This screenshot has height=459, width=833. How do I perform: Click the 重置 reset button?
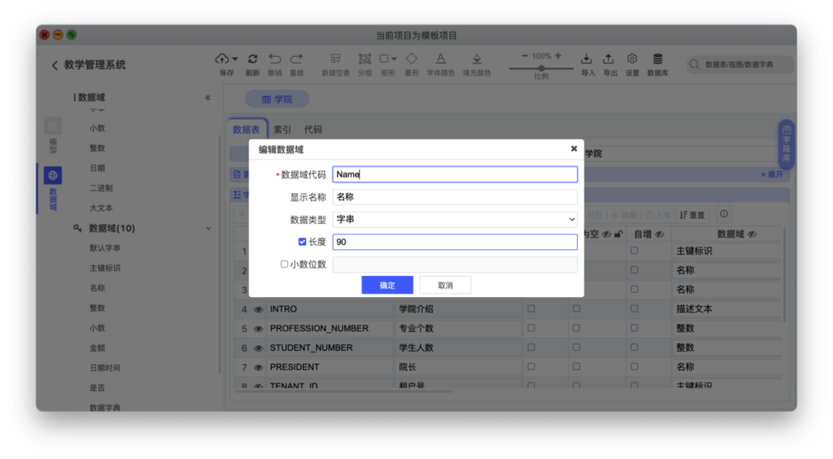pyautogui.click(x=692, y=214)
